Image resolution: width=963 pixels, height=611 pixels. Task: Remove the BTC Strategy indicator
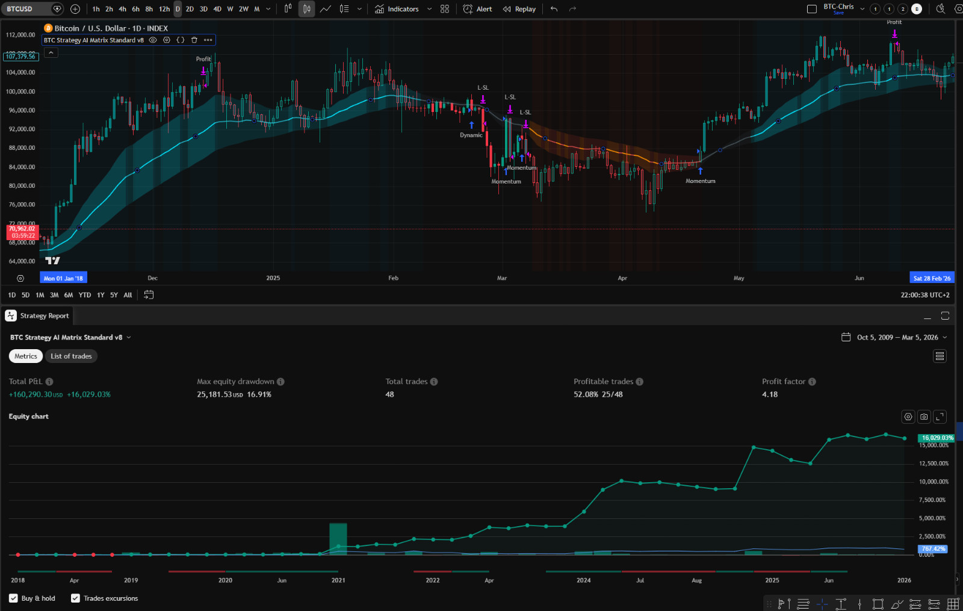[x=194, y=40]
